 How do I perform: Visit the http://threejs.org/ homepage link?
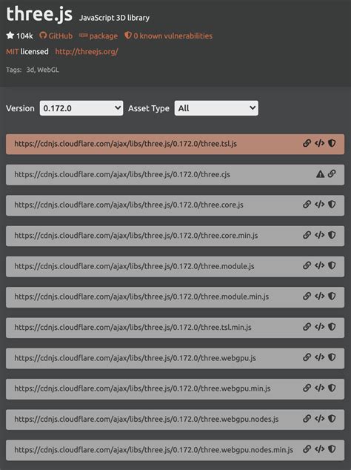point(87,52)
